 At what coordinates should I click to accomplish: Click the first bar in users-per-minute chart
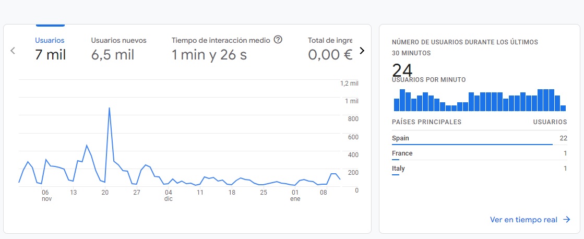[x=397, y=104]
